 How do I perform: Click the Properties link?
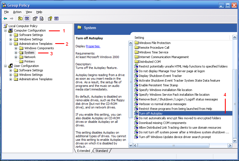click(93, 46)
